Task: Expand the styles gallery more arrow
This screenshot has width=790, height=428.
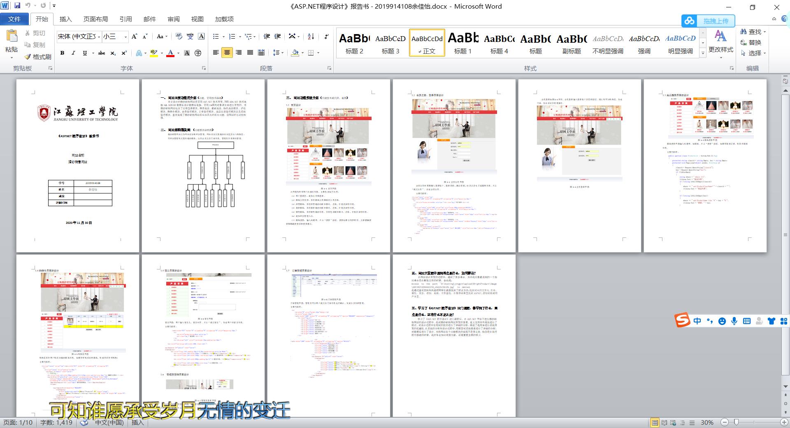Action: click(703, 54)
